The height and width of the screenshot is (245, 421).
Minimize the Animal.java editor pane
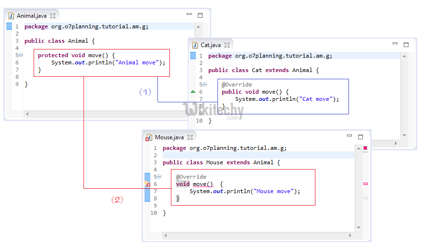[x=189, y=15]
